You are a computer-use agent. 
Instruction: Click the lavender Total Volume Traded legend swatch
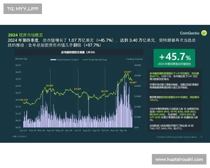point(53,59)
